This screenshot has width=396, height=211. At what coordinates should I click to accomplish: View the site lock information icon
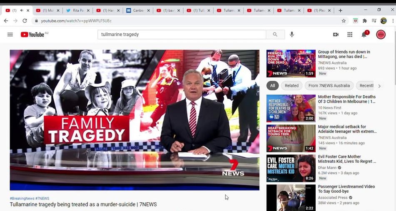pyautogui.click(x=36, y=21)
